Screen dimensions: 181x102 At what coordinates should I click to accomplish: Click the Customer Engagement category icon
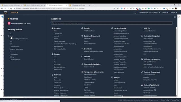tap(142, 72)
